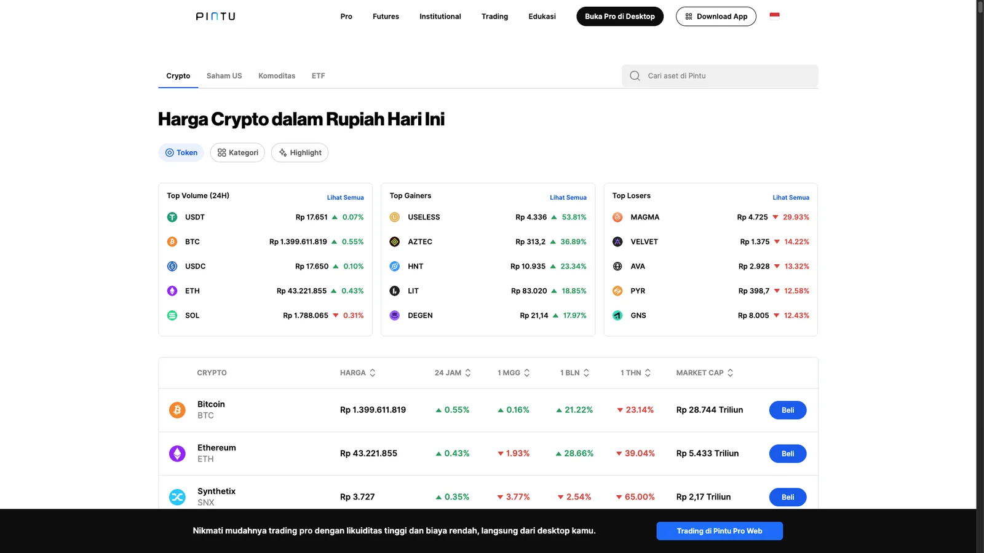Click Bitcoin price Rp 1.399.611.819 in table
Screen dimensions: 984x553
pos(373,410)
